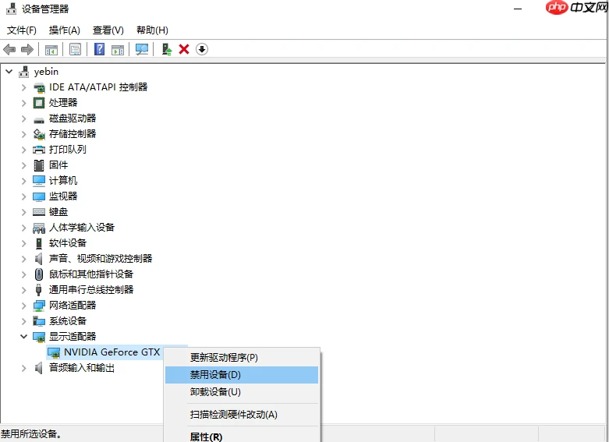Screen dimensions: 609x442
Task: Click the keyboard (键盘) icon
Action: click(39, 212)
